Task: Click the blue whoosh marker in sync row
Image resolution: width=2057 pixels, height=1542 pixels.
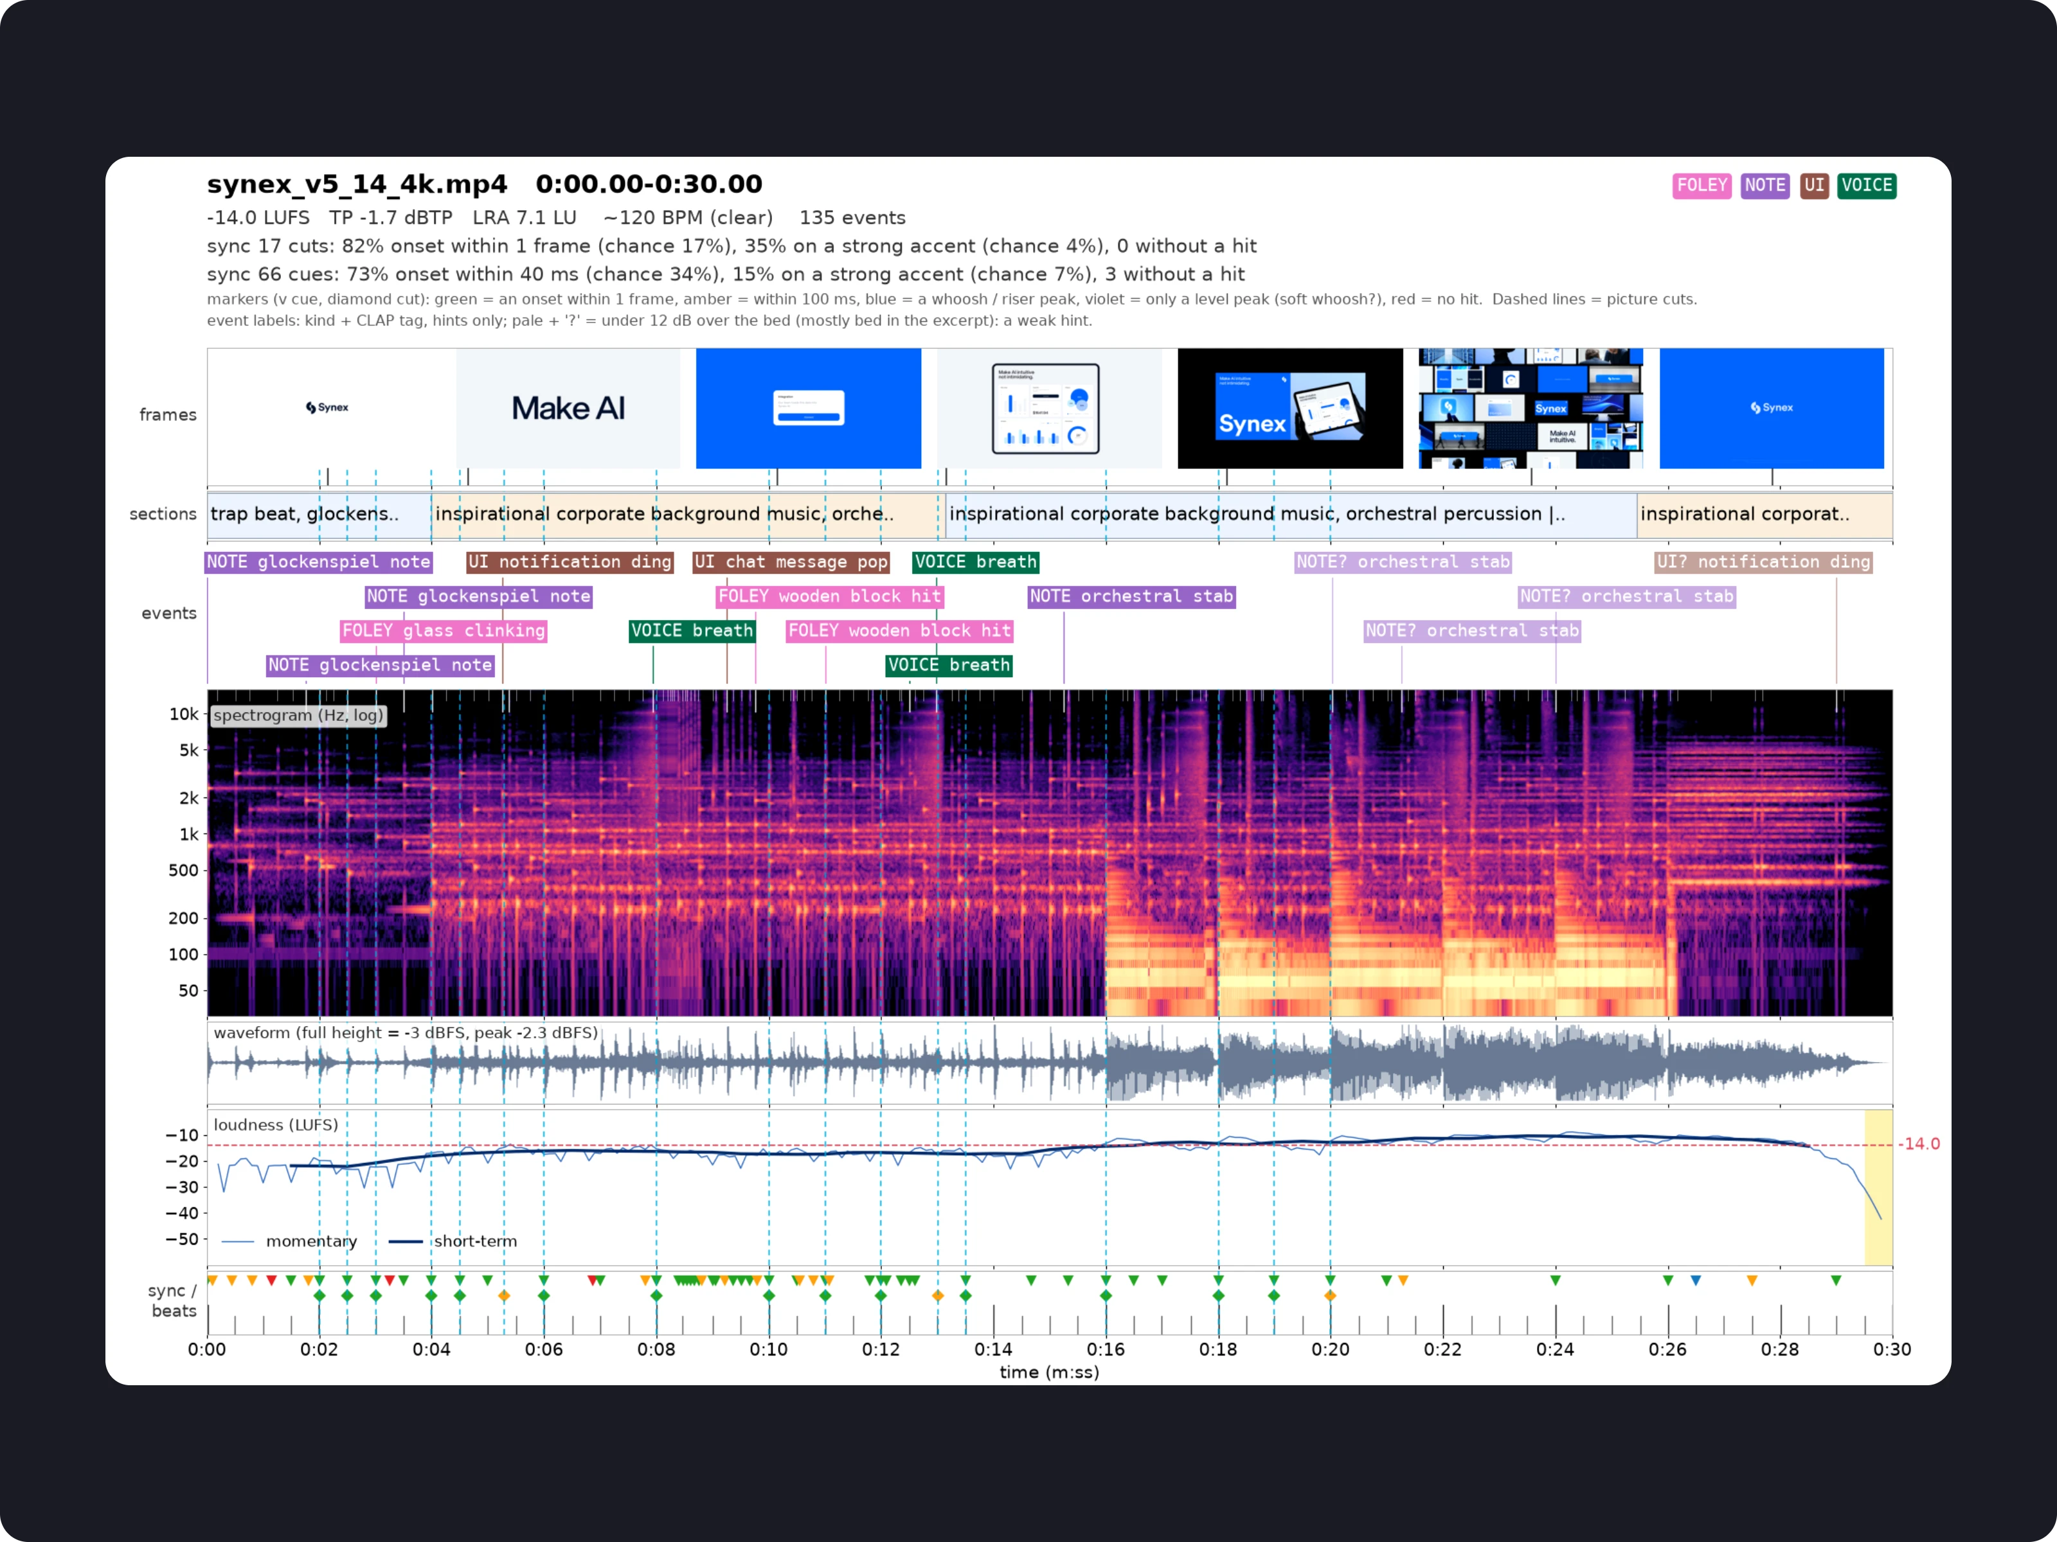Action: click(x=1696, y=1281)
